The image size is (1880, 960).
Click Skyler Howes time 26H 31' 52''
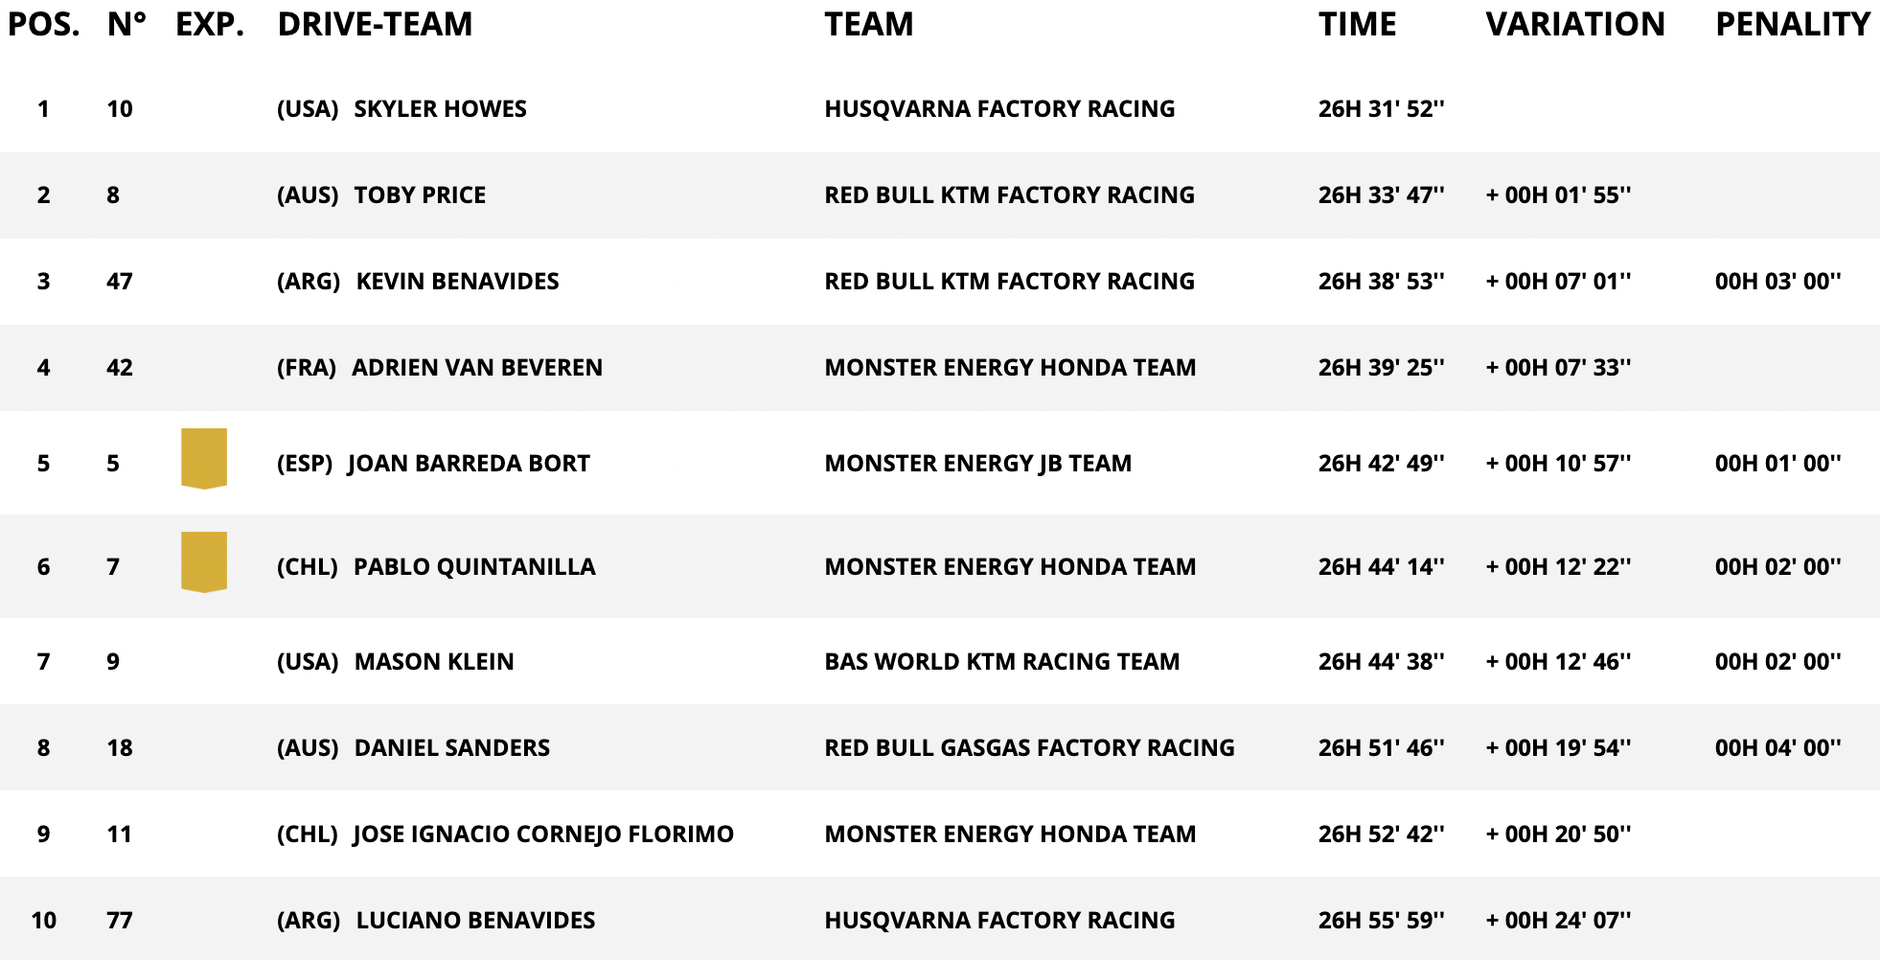pos(1381,109)
